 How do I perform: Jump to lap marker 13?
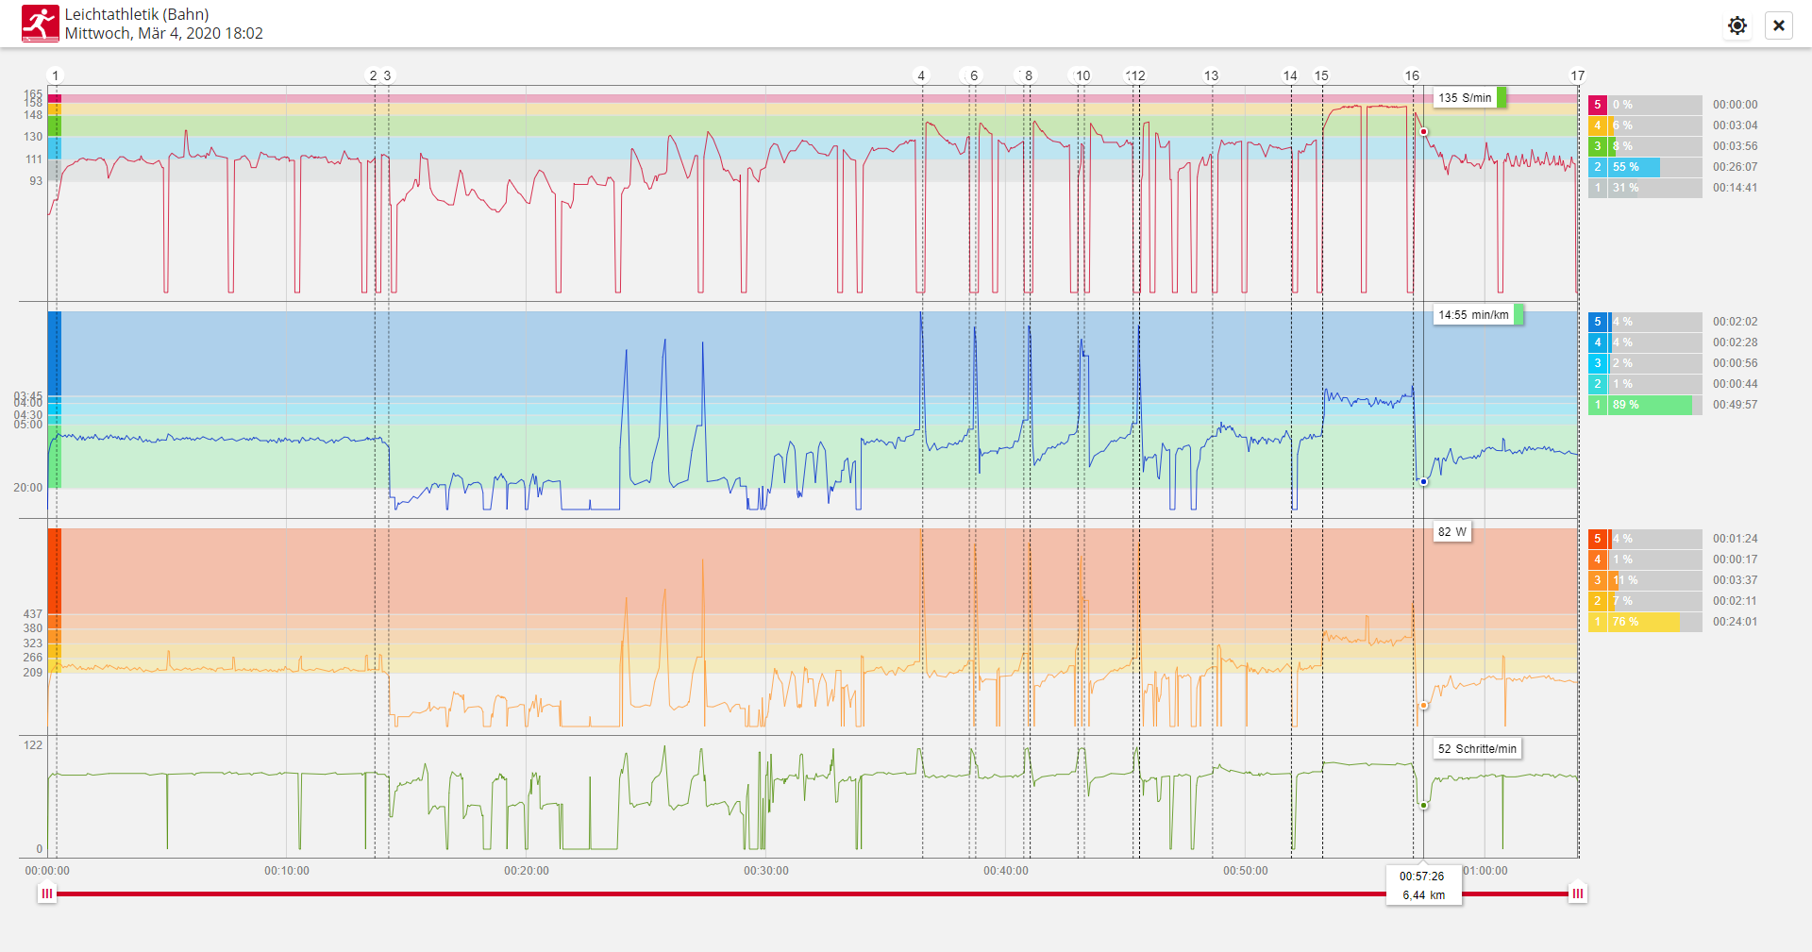pos(1211,75)
